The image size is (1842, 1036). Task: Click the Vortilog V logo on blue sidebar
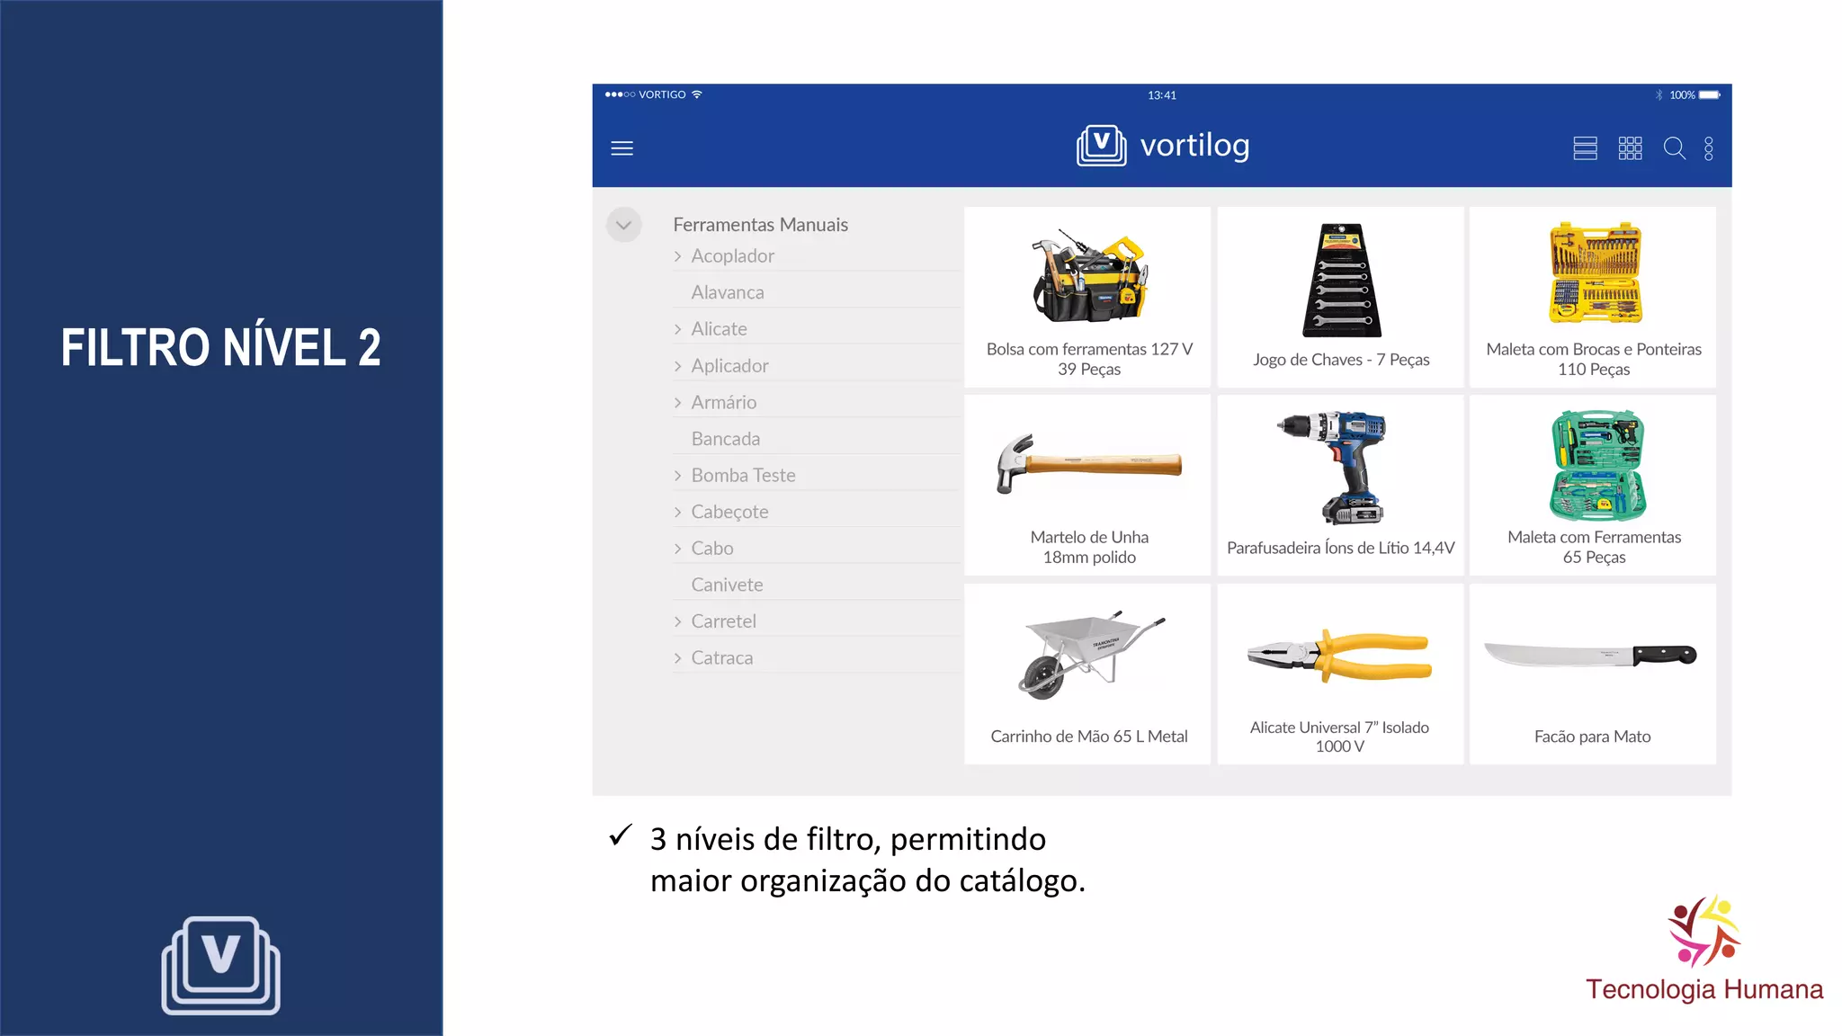tap(220, 965)
